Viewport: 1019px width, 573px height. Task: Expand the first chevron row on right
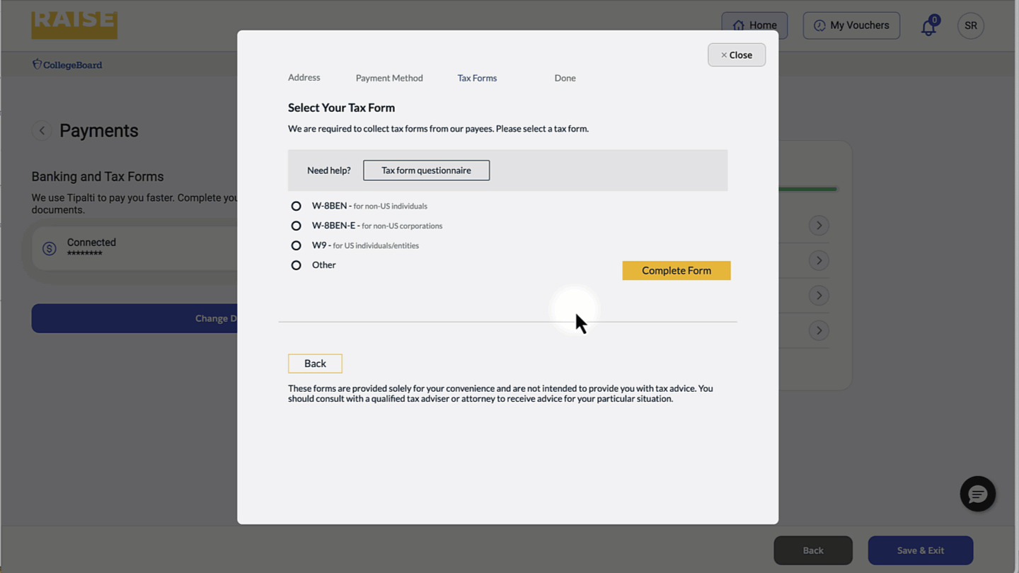click(819, 226)
